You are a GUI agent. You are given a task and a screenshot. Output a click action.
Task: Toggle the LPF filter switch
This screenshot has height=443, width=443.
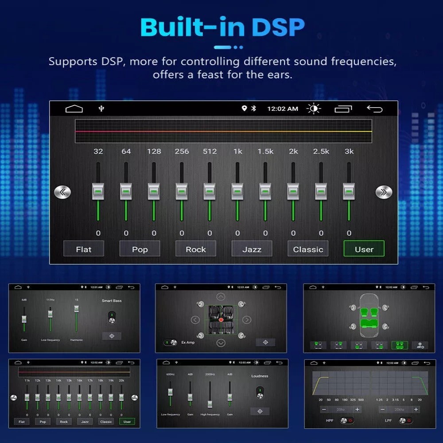[405, 420]
